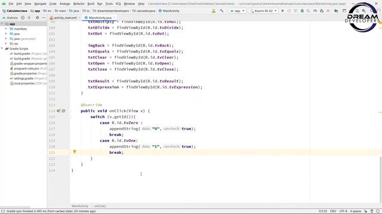The image size is (382, 214).
Task: Open the Tools menu
Action: [109, 4]
